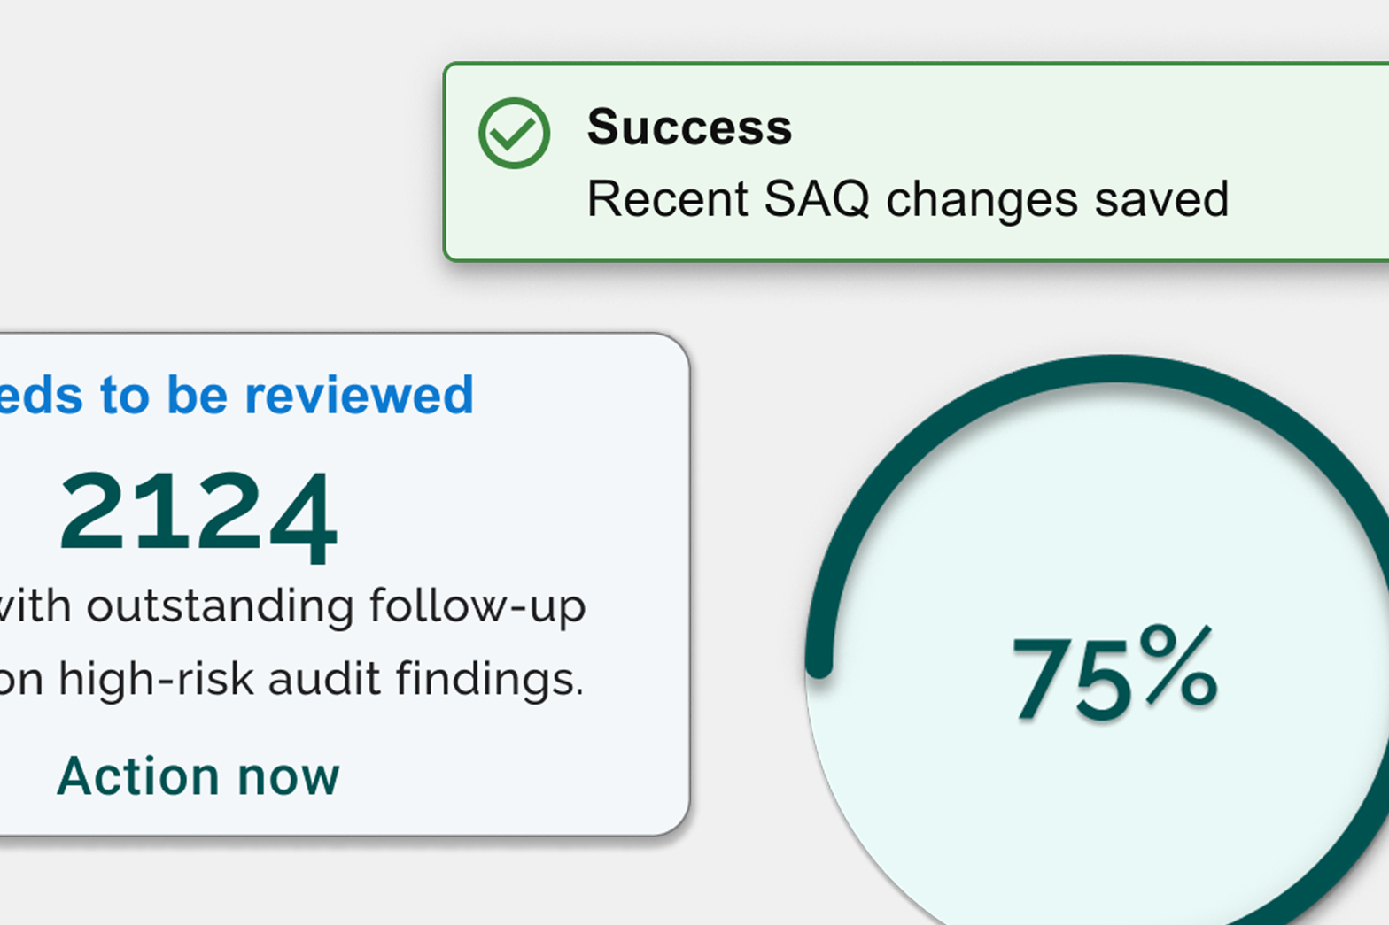This screenshot has width=1389, height=925.
Task: Click the 2124 count number
Action: [198, 516]
